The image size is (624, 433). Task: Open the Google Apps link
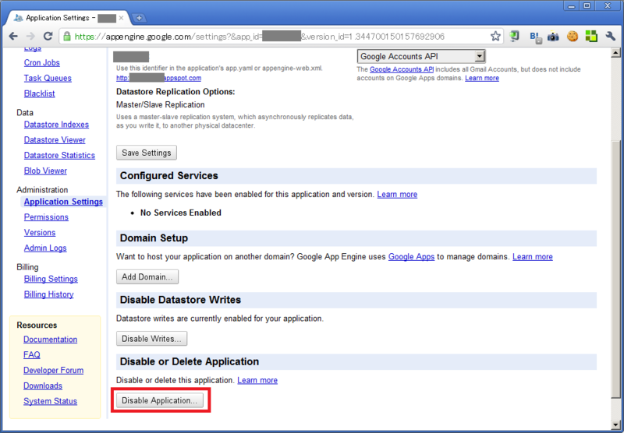point(412,257)
